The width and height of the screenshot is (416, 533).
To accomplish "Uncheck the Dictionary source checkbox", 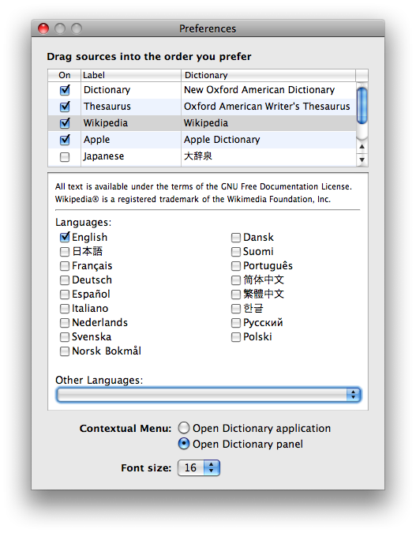I will (65, 90).
